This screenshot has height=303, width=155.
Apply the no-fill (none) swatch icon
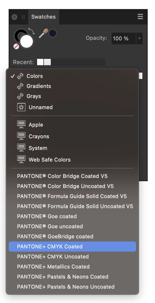coord(16,46)
